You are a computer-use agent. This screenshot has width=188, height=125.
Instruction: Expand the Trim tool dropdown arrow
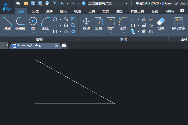[x=138, y=19]
